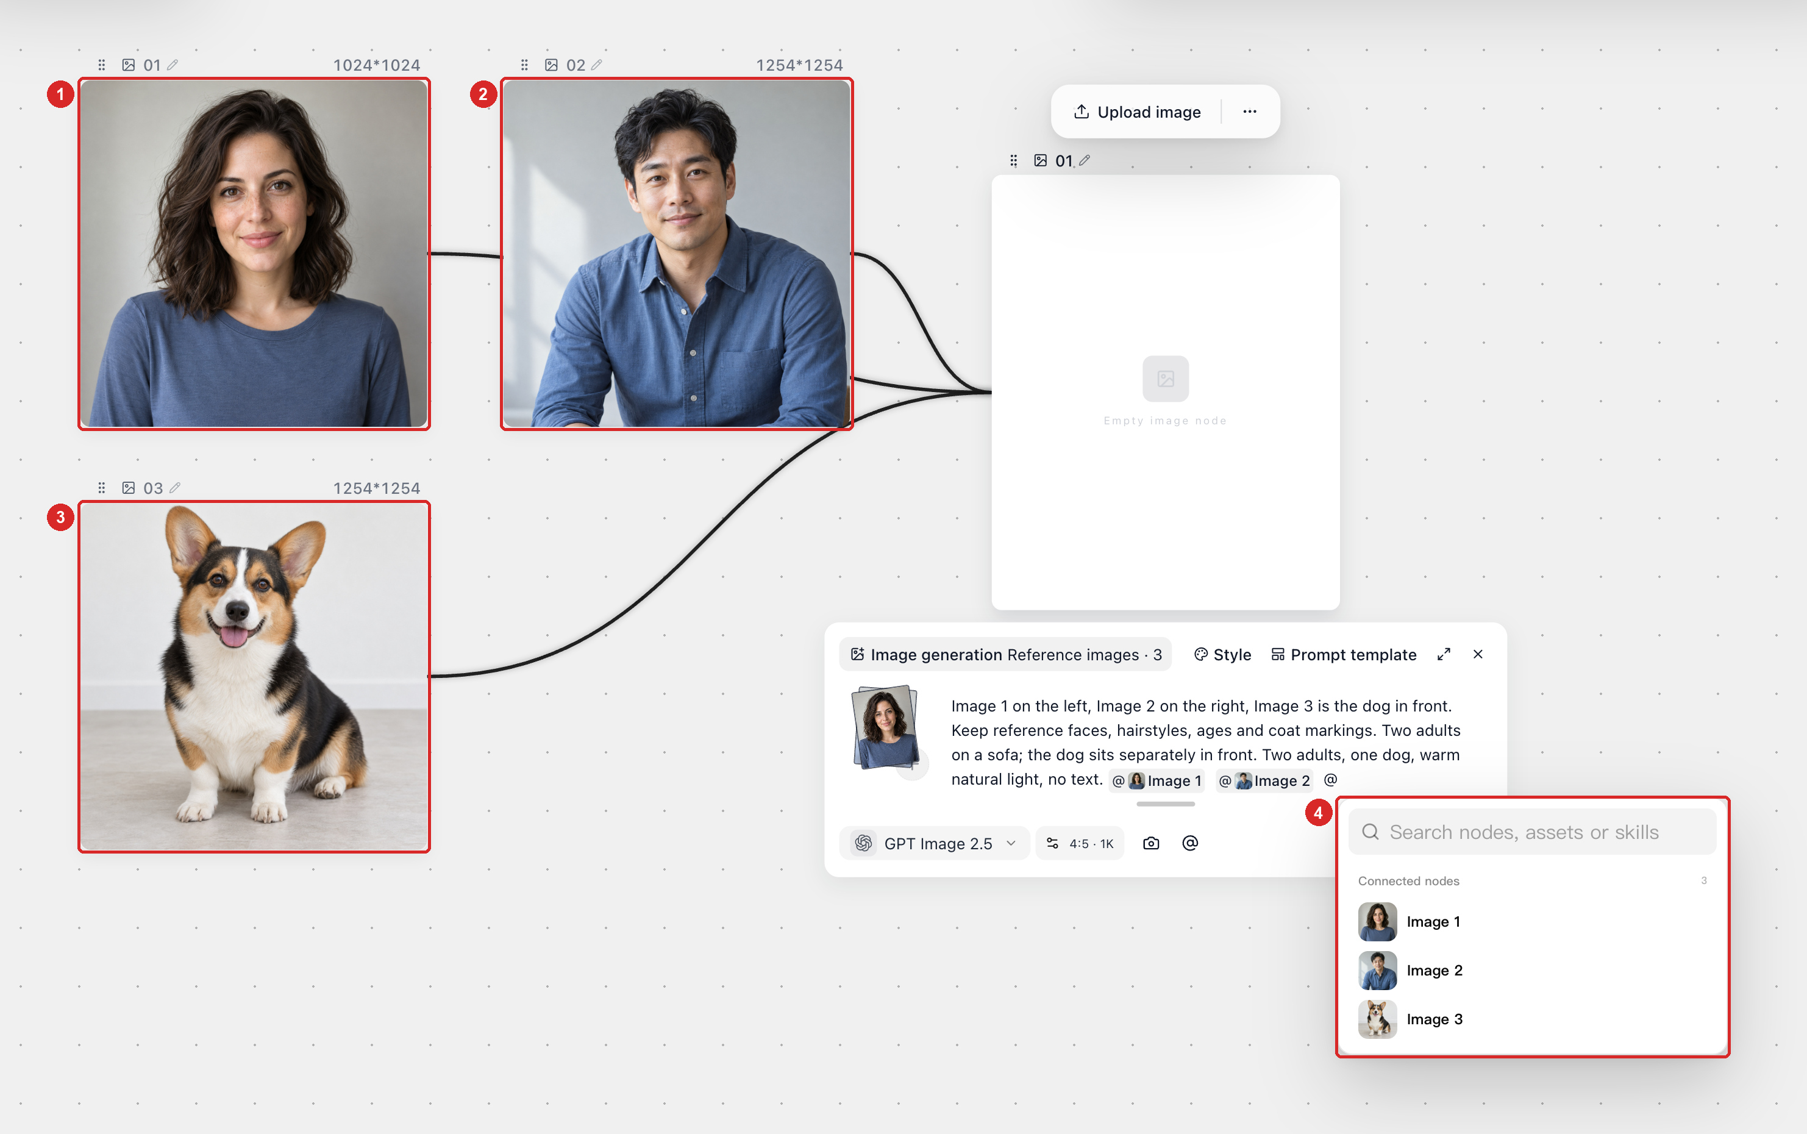
Task: Select the woman portrait image node
Action: pyautogui.click(x=254, y=254)
